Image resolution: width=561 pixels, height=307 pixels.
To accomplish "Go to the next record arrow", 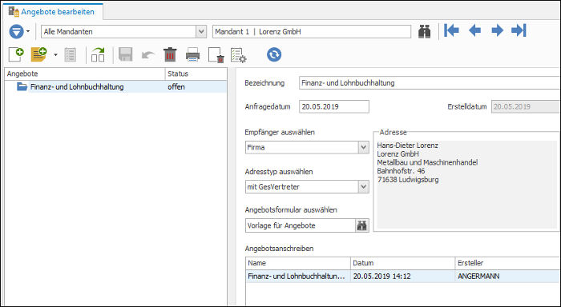I will pyautogui.click(x=498, y=30).
